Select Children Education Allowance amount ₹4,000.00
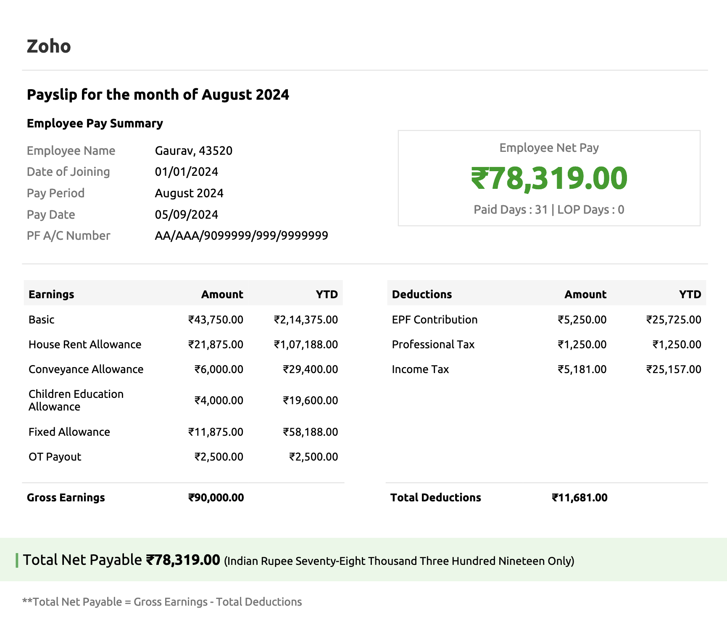 (x=219, y=400)
